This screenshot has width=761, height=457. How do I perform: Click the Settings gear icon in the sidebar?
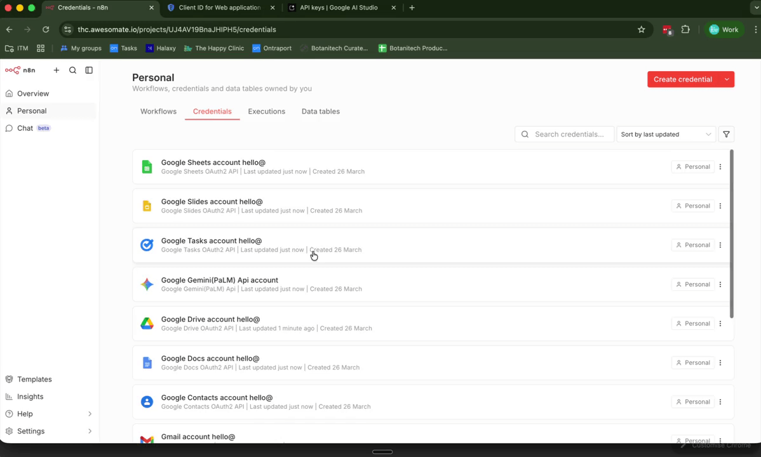(x=10, y=431)
